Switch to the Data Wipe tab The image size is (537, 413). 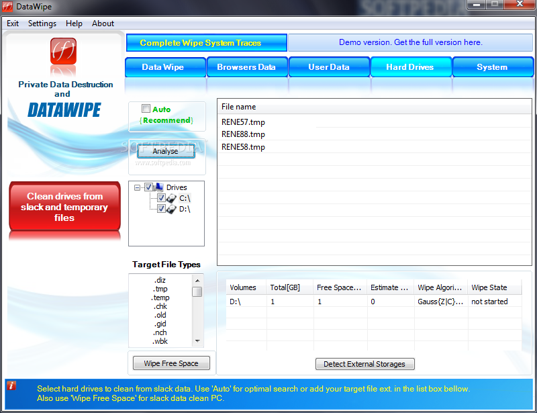pyautogui.click(x=165, y=67)
